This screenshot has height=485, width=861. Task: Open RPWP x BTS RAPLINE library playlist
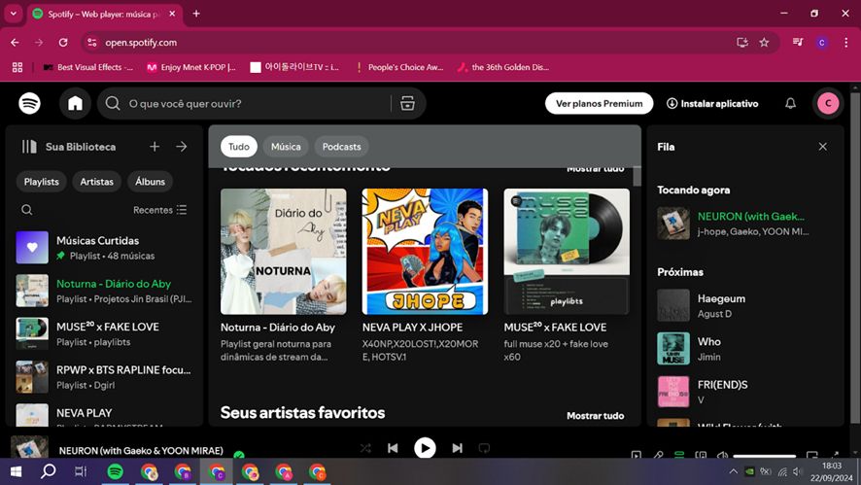pyautogui.click(x=104, y=377)
